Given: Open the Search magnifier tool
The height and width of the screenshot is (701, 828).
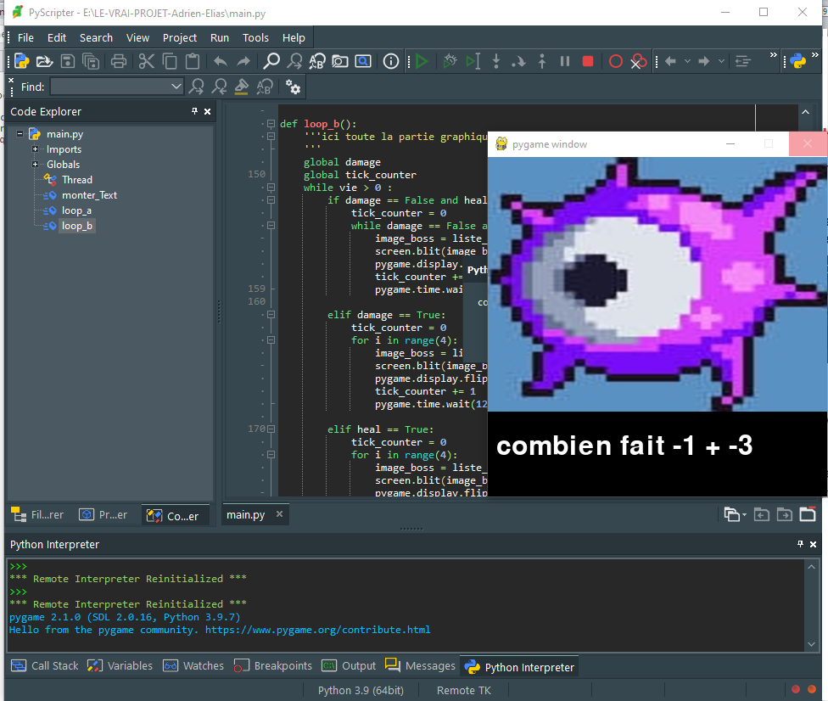Looking at the screenshot, I should pos(271,61).
